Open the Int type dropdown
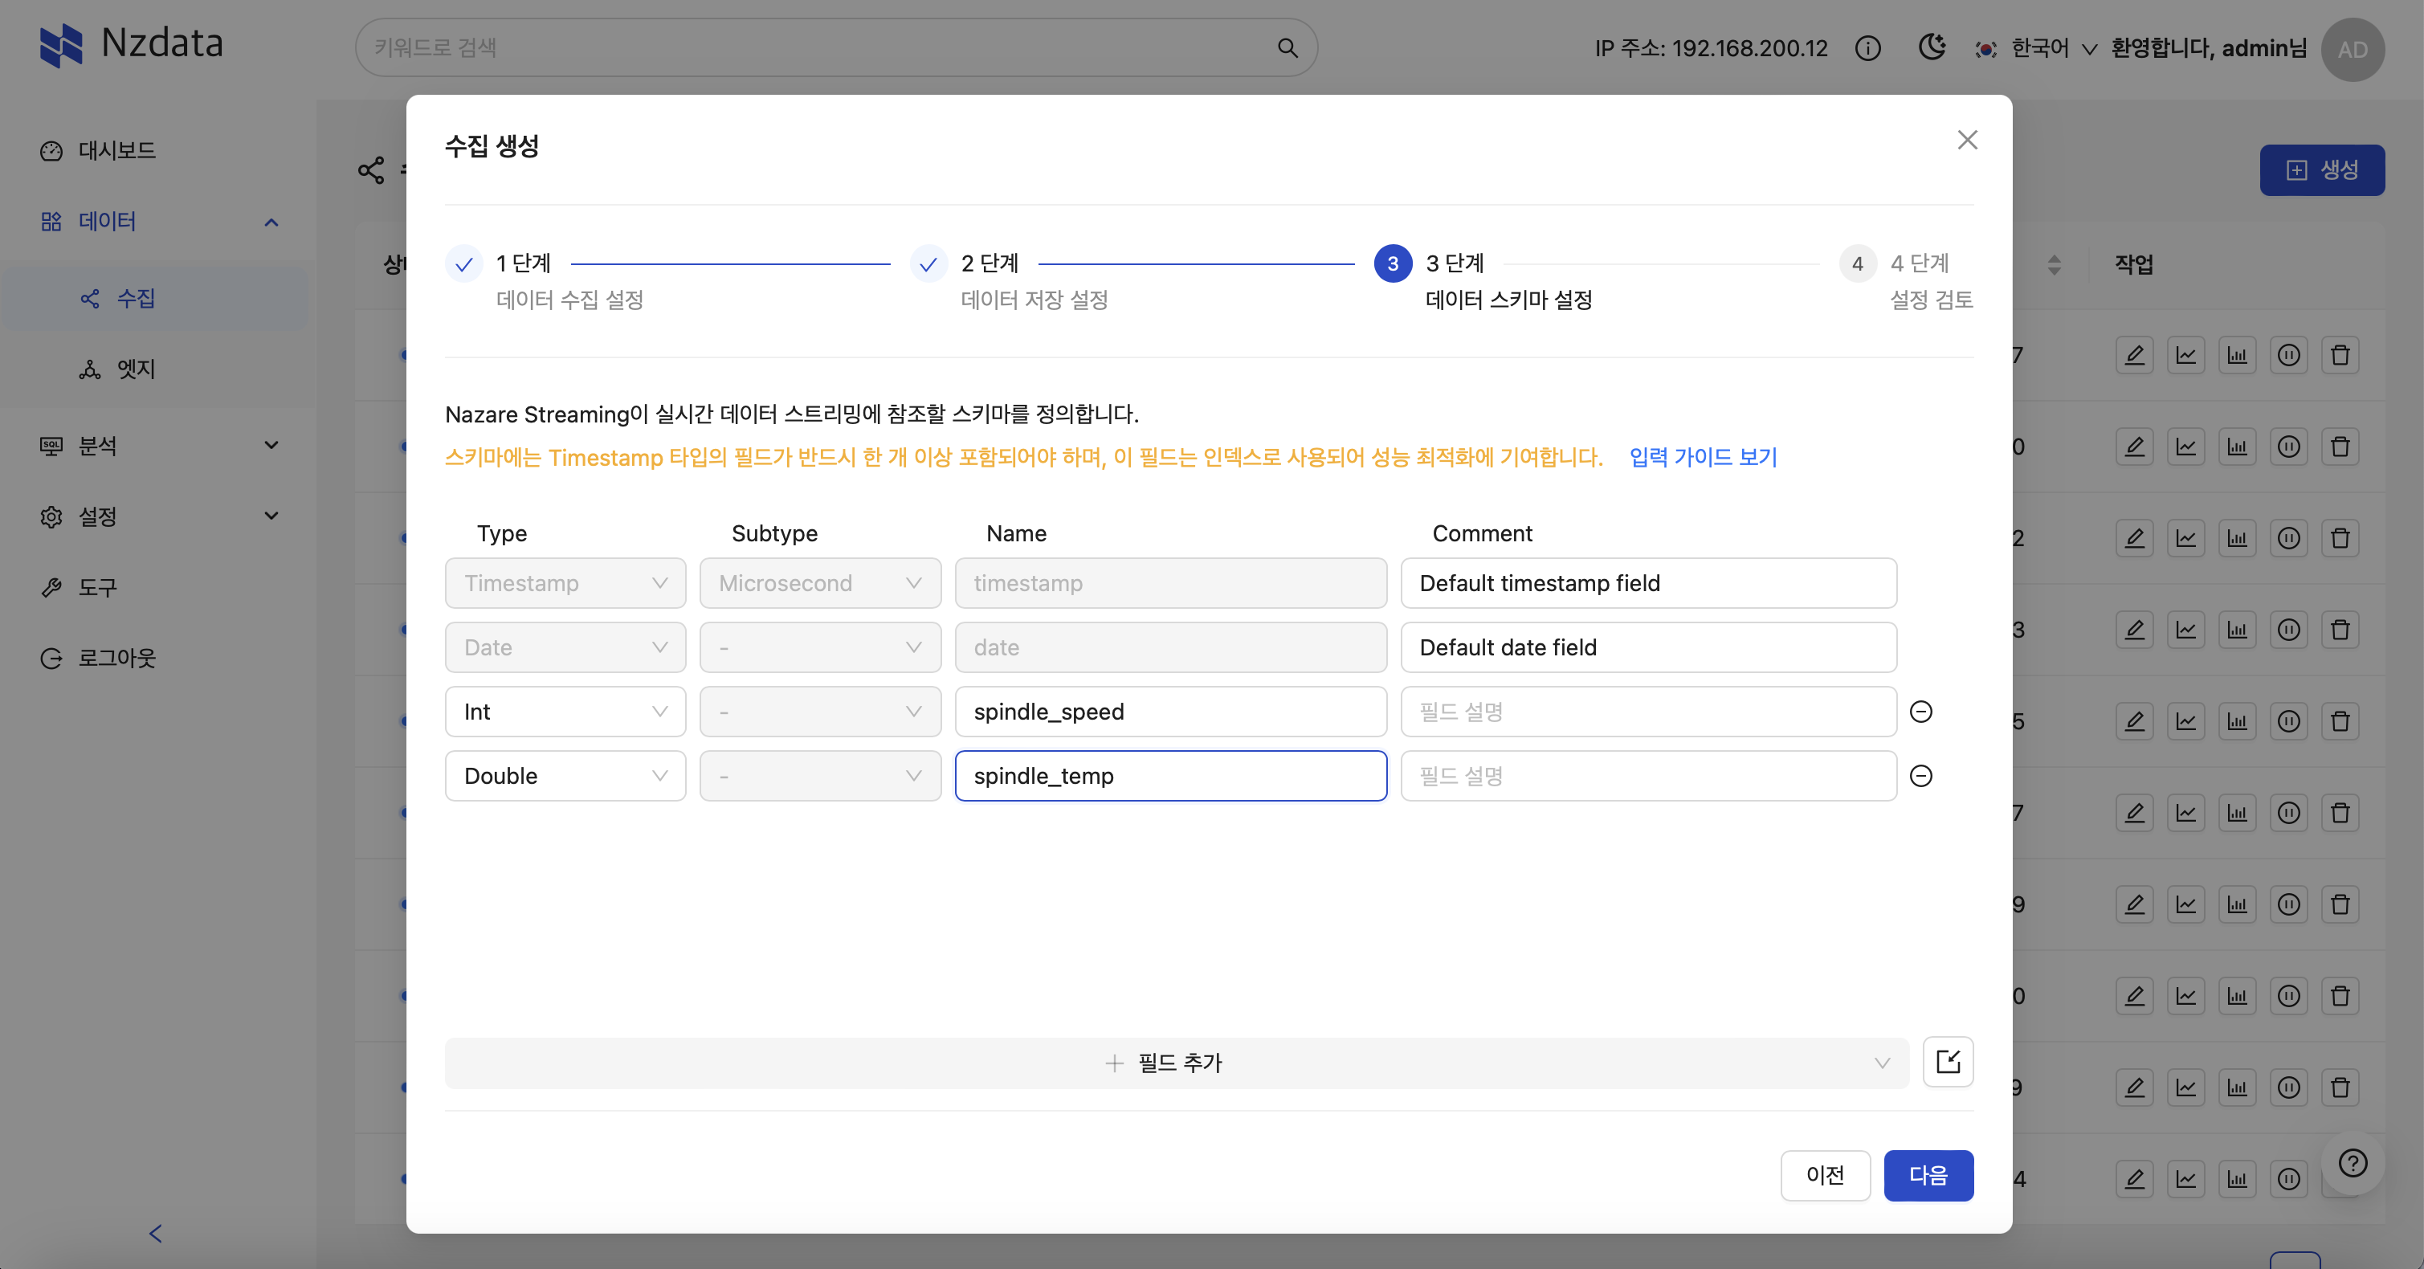2424x1269 pixels. point(565,711)
